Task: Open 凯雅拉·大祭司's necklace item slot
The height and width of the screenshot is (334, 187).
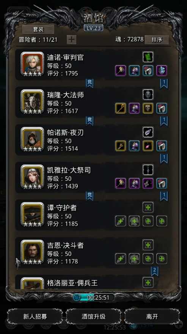Action: pyautogui.click(x=148, y=169)
